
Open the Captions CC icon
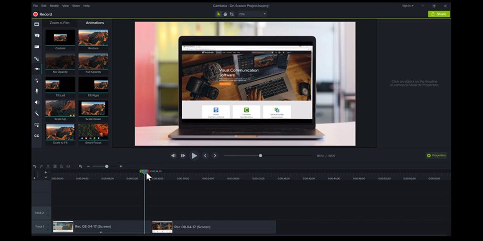coord(37,136)
